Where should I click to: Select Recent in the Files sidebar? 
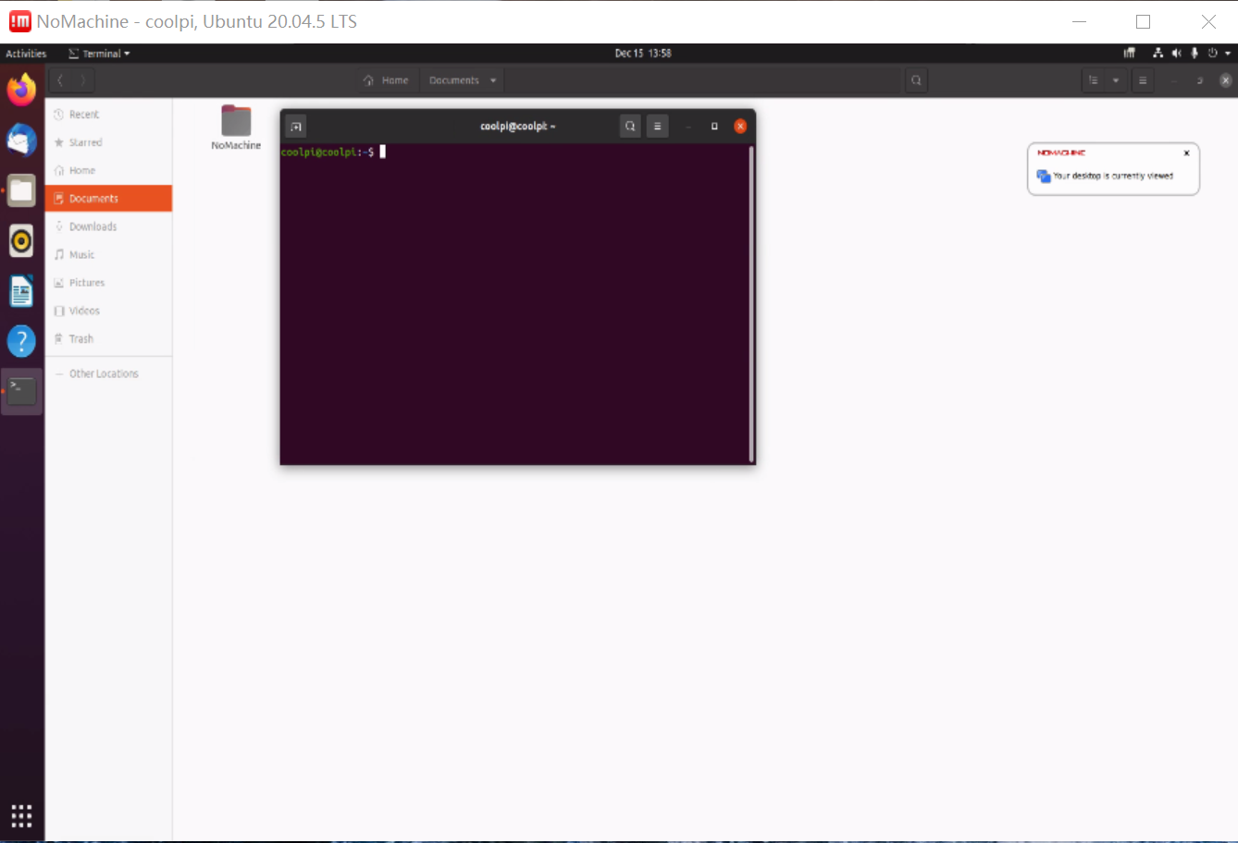[x=108, y=115]
